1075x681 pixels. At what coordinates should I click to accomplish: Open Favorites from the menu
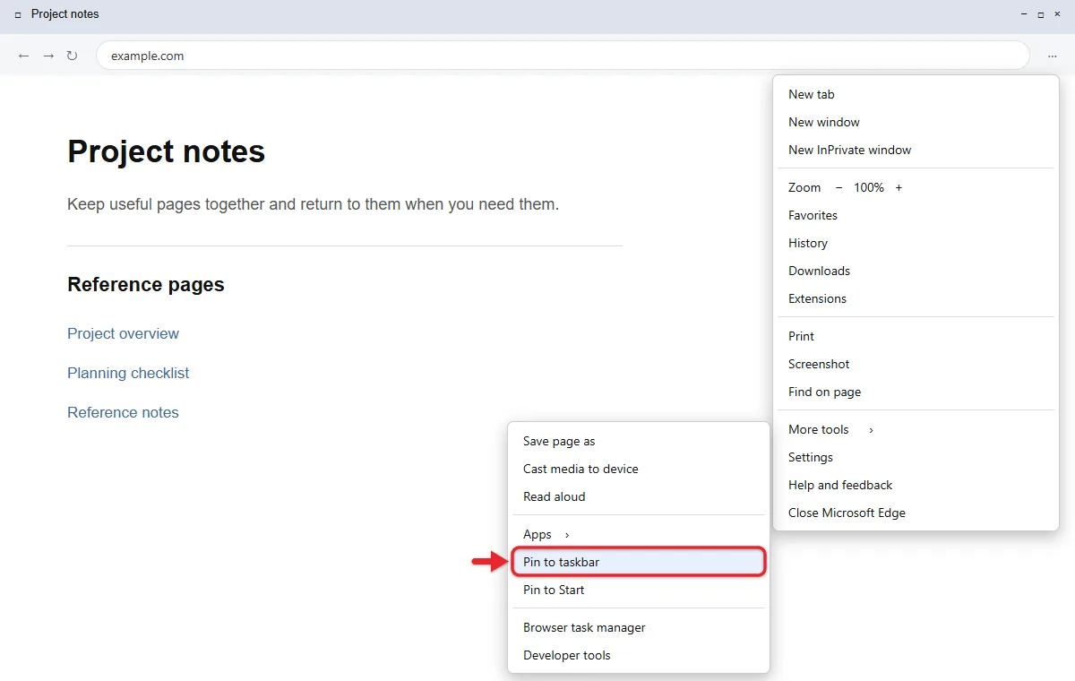pos(916,215)
